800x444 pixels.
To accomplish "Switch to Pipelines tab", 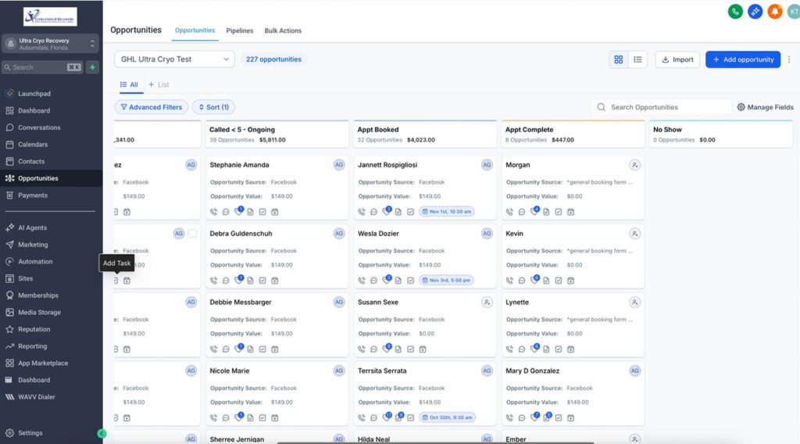I will point(240,30).
